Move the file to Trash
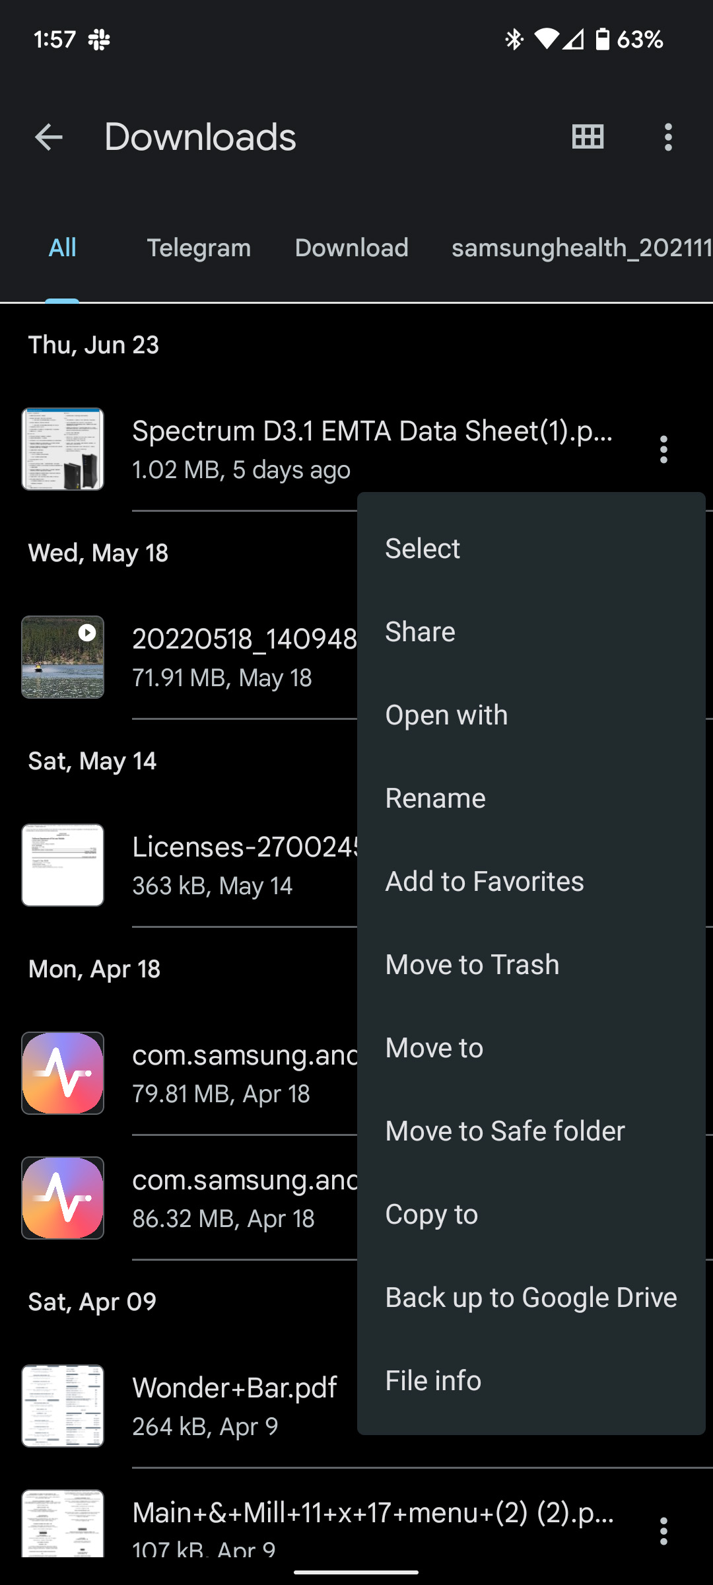The image size is (713, 1585). [472, 965]
